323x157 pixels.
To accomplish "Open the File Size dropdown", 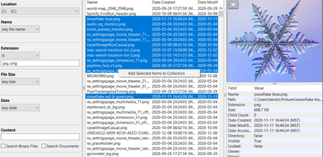I will click(21, 82).
